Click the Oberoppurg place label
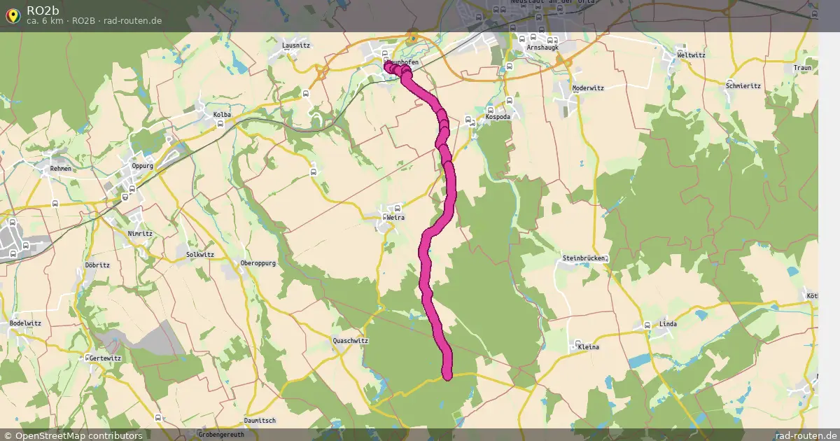Viewport: 840px width, 441px height. [258, 262]
